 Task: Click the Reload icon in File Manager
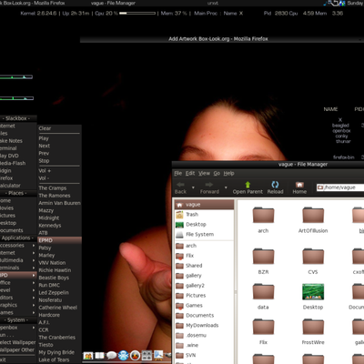coord(275,184)
